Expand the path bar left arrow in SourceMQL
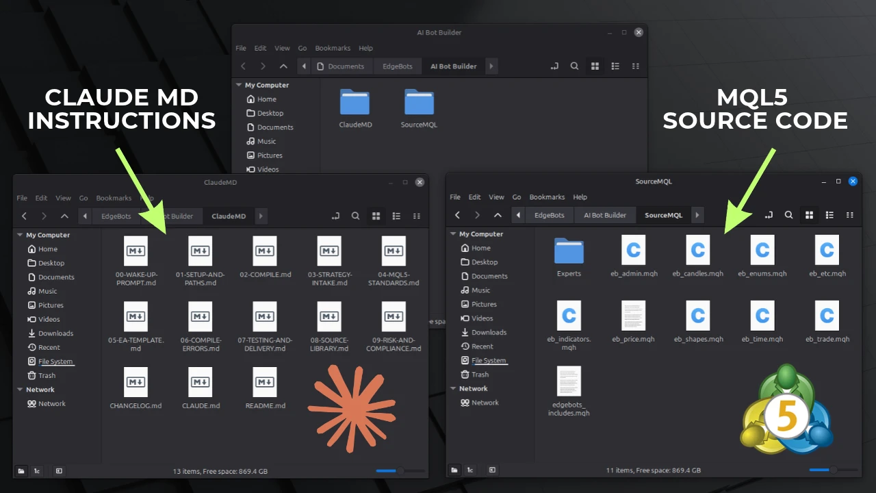Screen dimensions: 876x493 pos(518,215)
